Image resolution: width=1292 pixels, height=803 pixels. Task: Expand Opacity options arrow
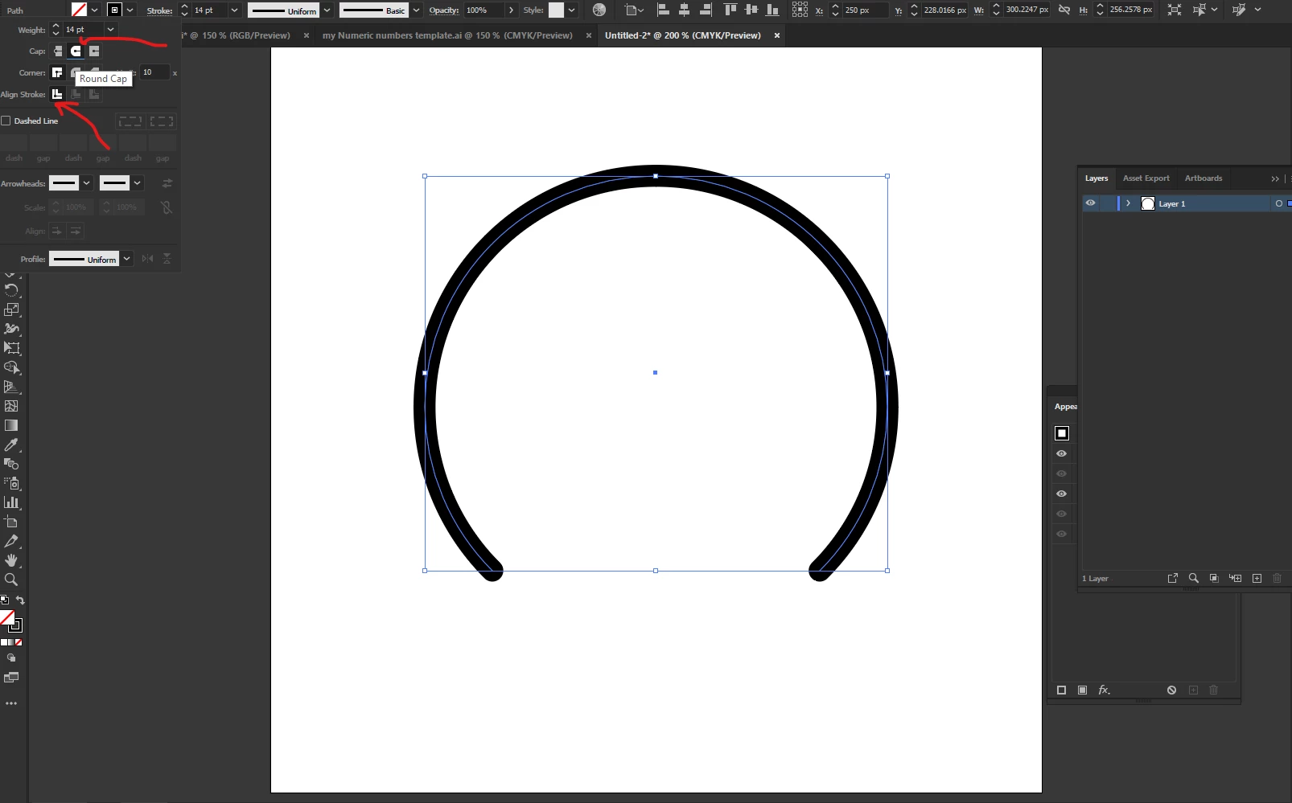511,10
